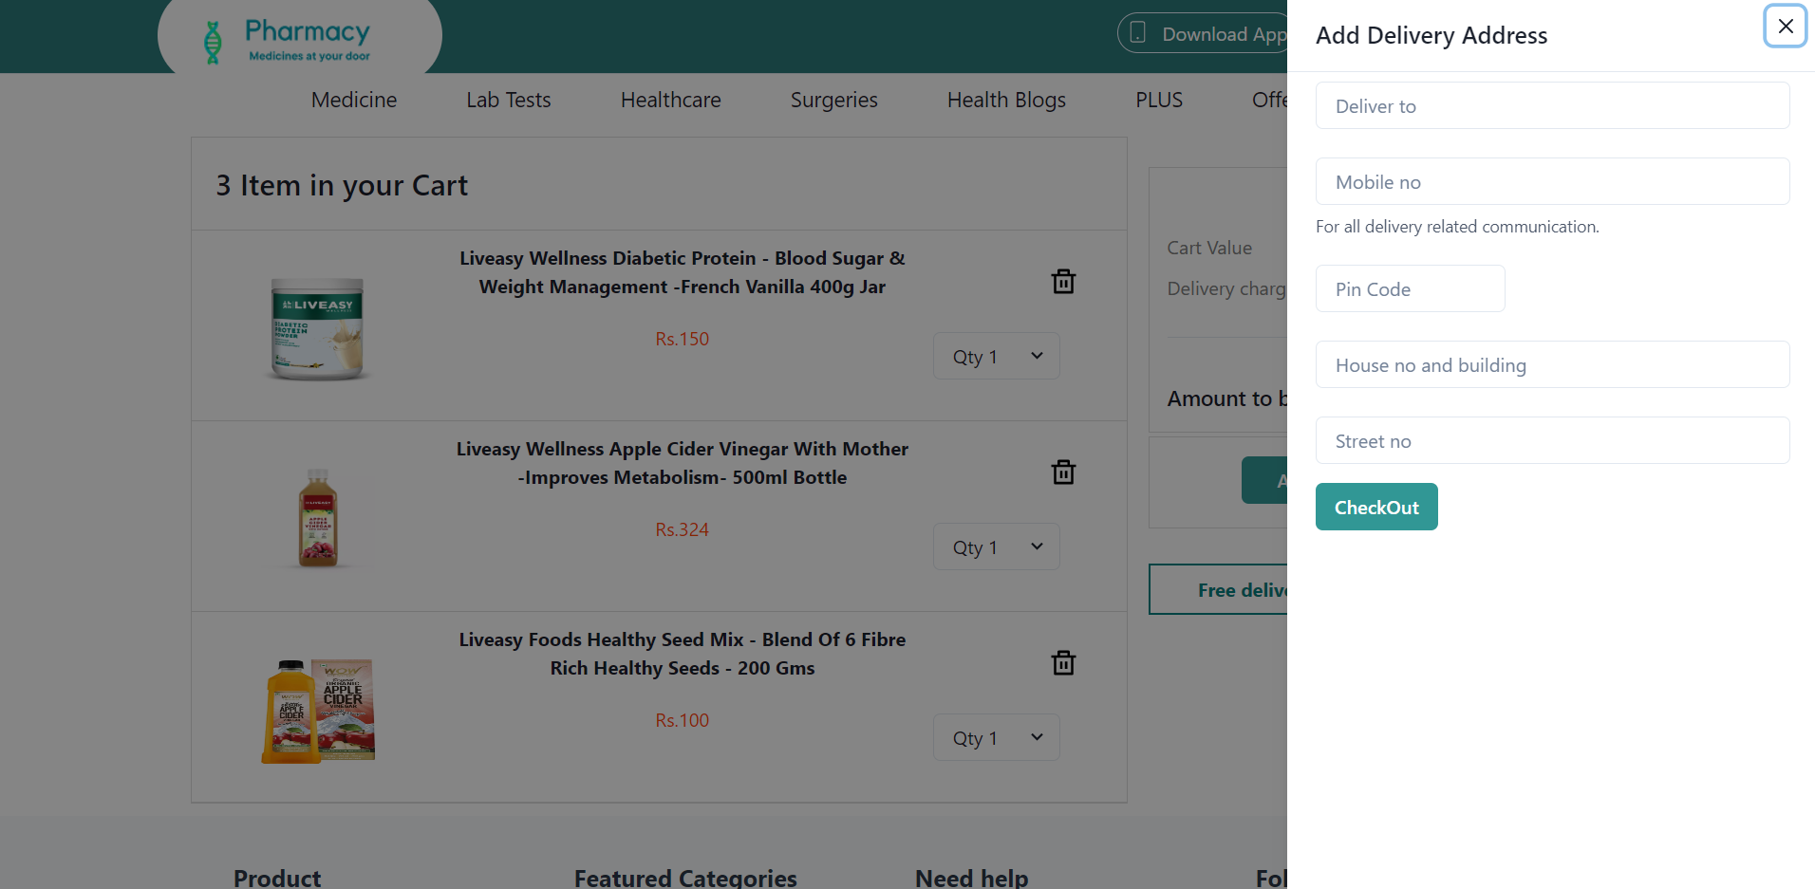Click the Rs.150 price text

point(682,339)
